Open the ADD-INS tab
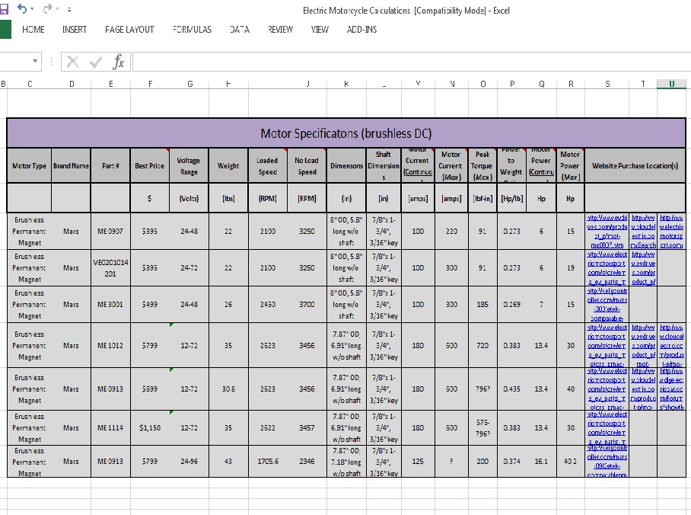Image resolution: width=691 pixels, height=515 pixels. tap(361, 30)
